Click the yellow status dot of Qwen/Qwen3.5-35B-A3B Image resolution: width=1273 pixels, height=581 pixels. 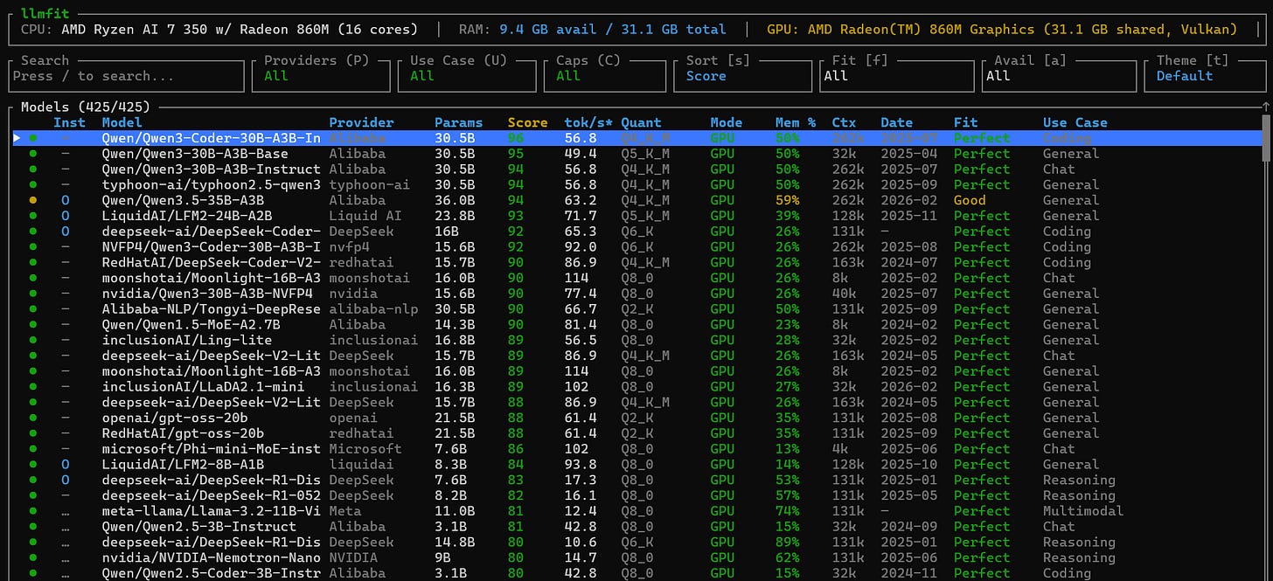click(33, 200)
